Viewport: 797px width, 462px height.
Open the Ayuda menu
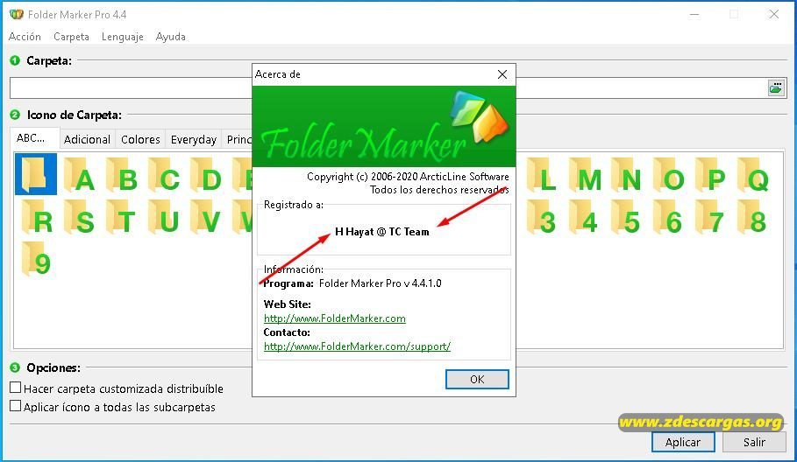click(171, 37)
